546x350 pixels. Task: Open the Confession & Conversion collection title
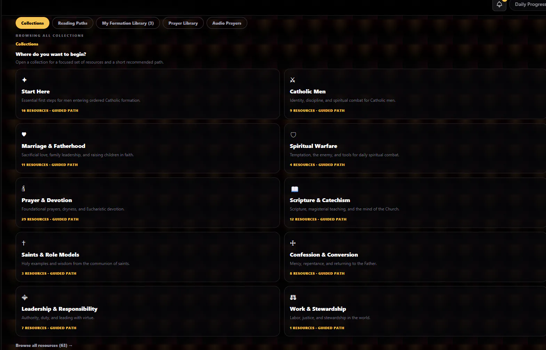click(324, 255)
